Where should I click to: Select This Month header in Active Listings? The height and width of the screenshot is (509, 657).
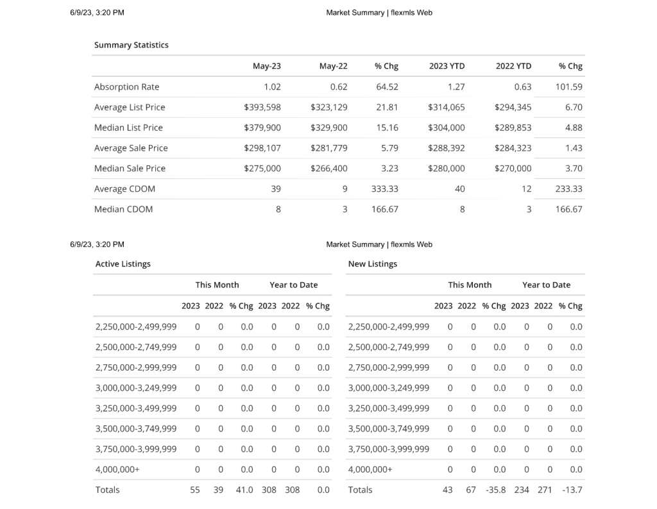pos(217,285)
